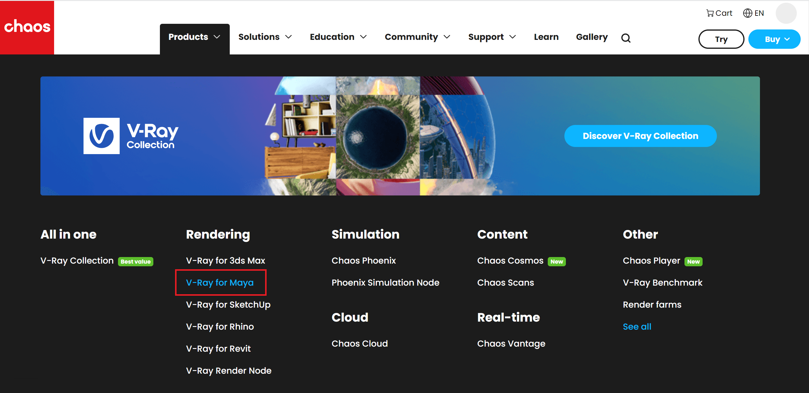Image resolution: width=809 pixels, height=393 pixels.
Task: Click the Other column heading
Action: click(x=640, y=234)
